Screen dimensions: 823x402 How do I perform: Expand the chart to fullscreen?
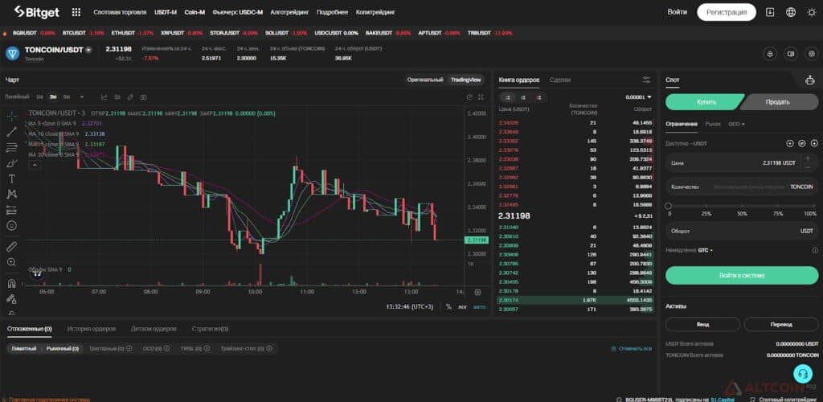coord(481,97)
